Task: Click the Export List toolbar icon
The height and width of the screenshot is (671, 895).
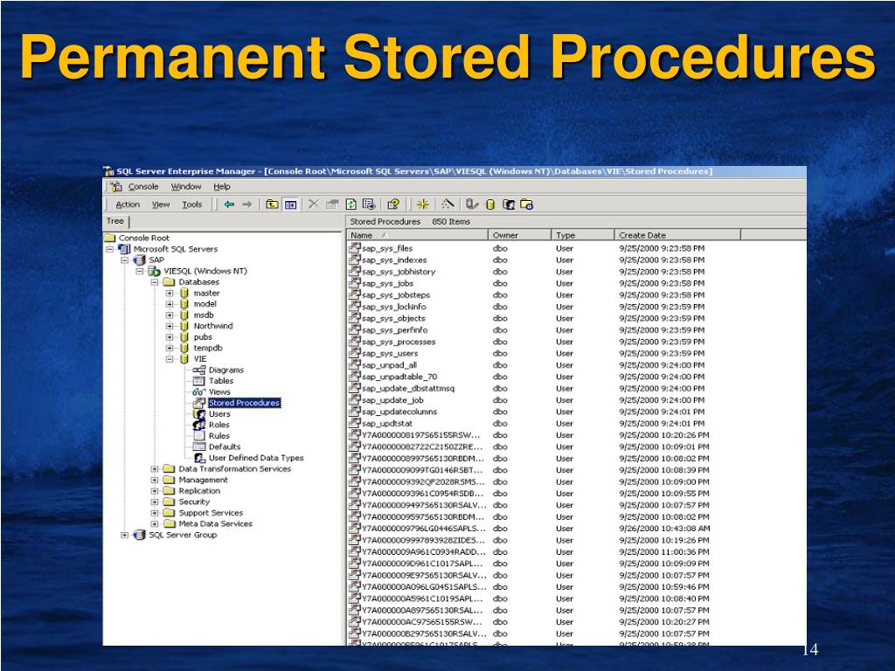Action: (369, 204)
